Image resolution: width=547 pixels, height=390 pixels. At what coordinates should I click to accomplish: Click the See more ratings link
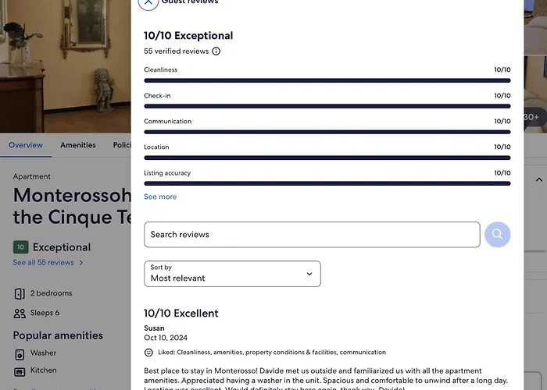[160, 197]
